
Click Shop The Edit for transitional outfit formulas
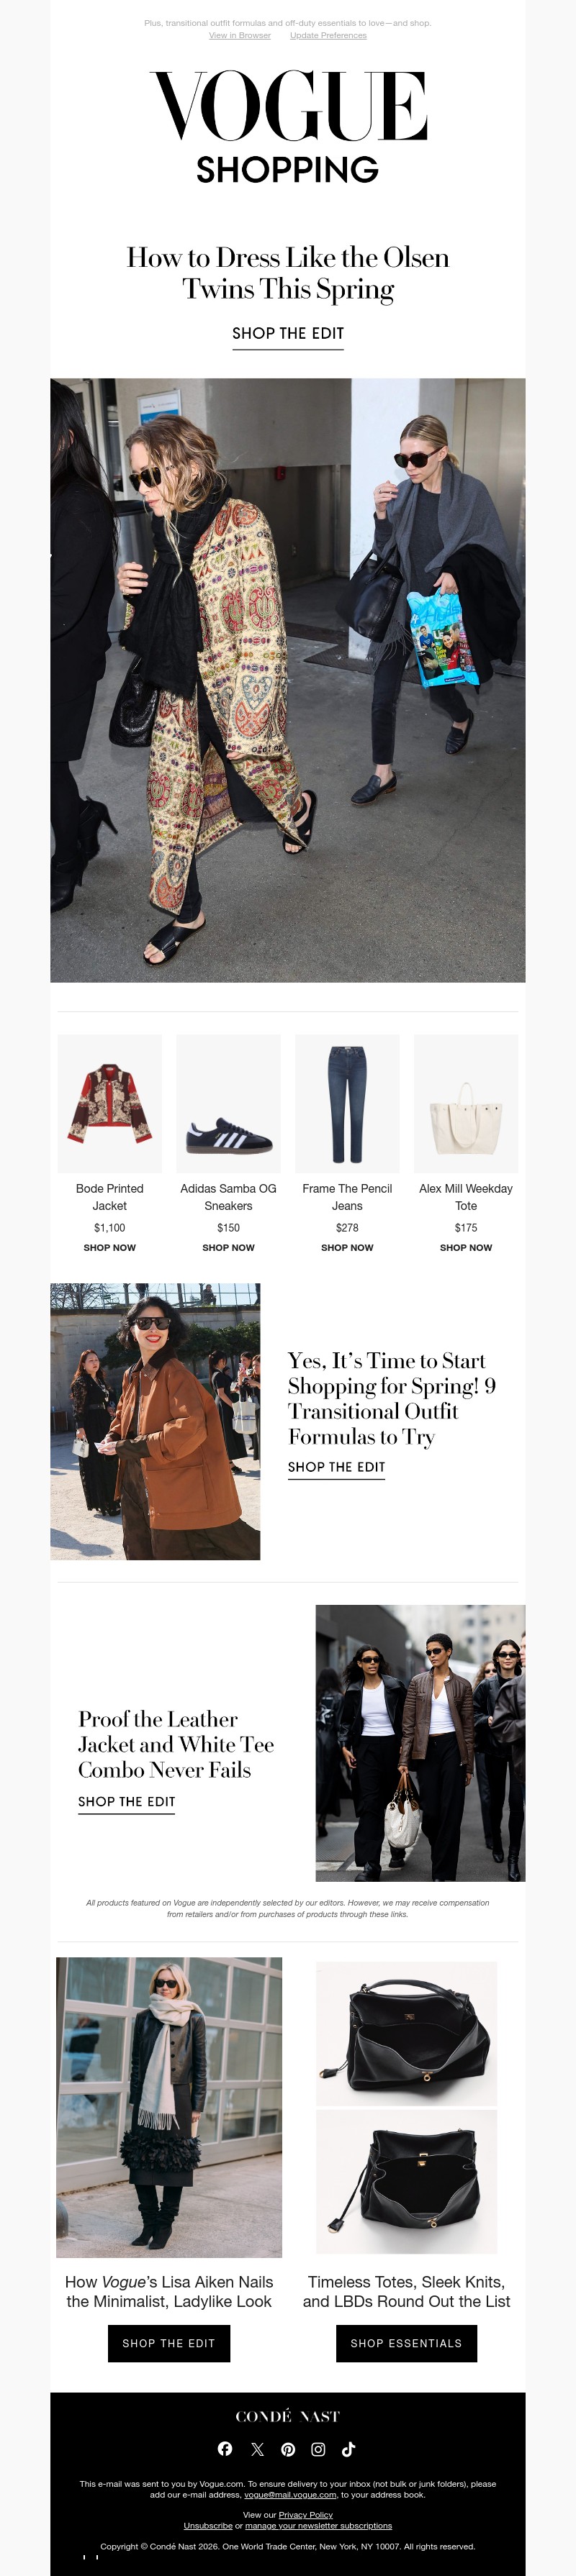[336, 1467]
